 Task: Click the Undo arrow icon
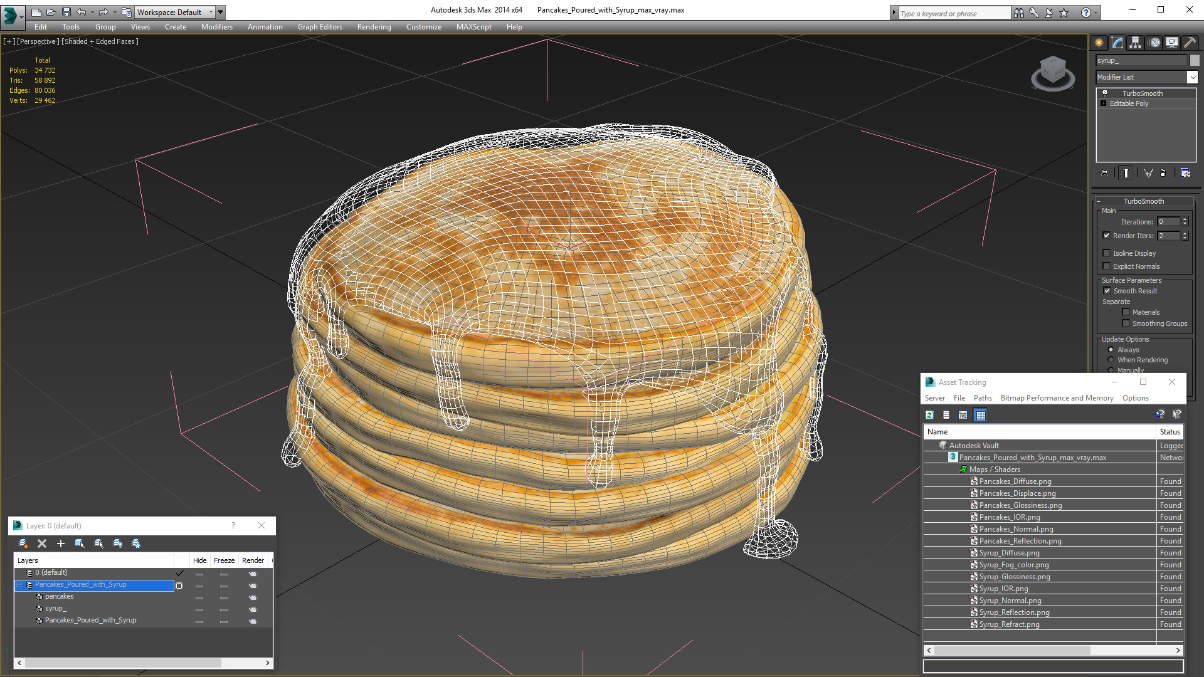[x=82, y=12]
